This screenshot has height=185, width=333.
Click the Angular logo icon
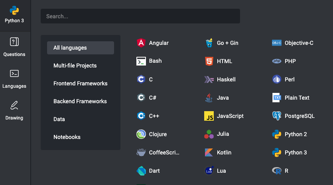(141, 43)
